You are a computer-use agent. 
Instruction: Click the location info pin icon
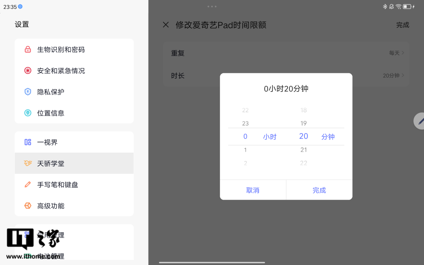pyautogui.click(x=28, y=113)
